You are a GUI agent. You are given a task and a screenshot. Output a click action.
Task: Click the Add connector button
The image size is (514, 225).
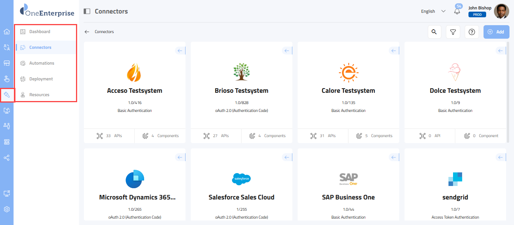(496, 32)
